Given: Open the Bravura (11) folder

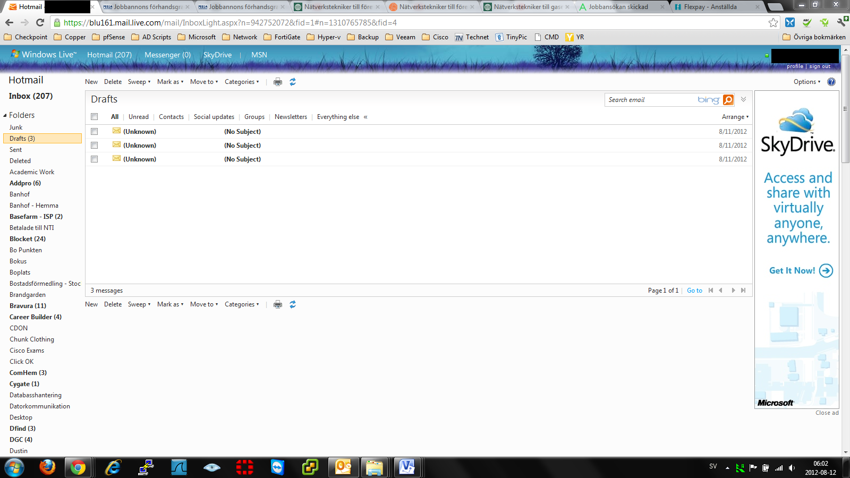Looking at the screenshot, I should tap(28, 306).
